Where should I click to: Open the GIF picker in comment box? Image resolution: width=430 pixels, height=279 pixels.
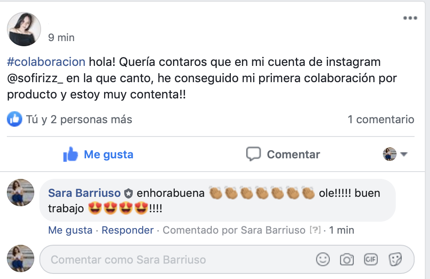coord(371,259)
